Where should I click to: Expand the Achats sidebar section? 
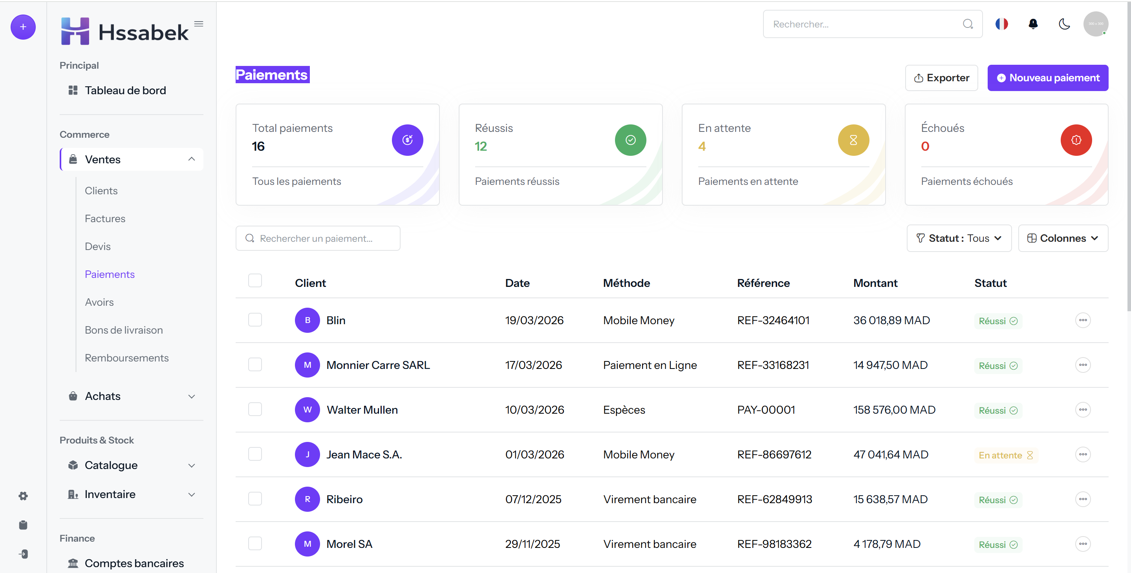(132, 396)
